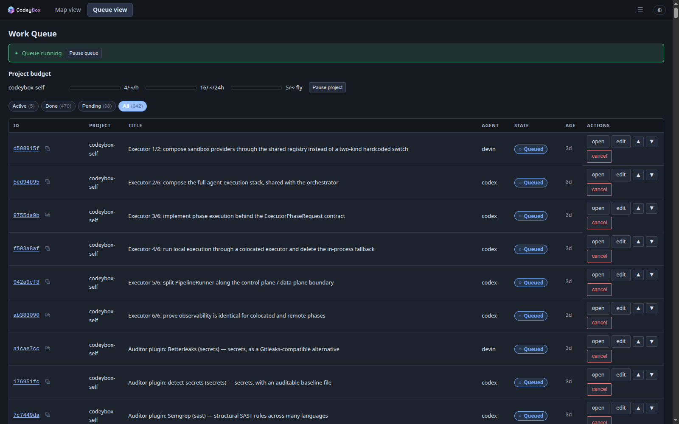Open the Executor 3/6 task
Image resolution: width=679 pixels, height=424 pixels.
click(598, 208)
